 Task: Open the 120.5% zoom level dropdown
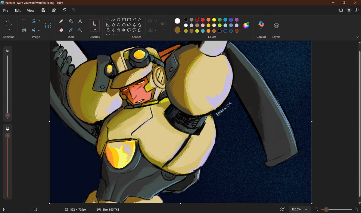(306, 209)
